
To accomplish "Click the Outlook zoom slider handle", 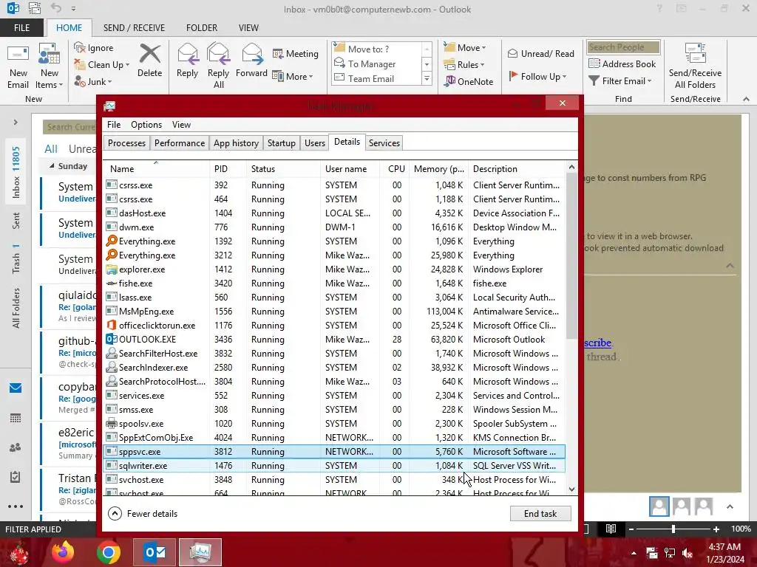I will [673, 529].
